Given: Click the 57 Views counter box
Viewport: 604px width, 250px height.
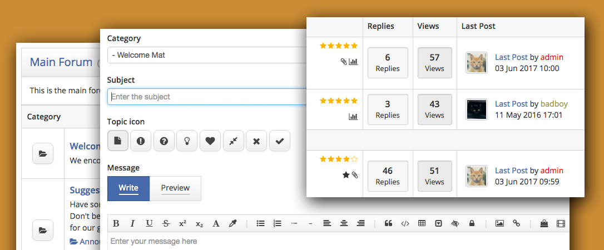Looking at the screenshot, I should click(x=434, y=63).
